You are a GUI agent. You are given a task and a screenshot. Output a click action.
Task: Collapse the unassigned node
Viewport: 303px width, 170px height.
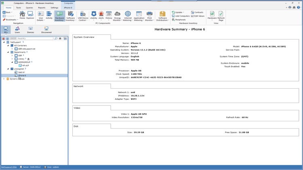click(x=8, y=69)
